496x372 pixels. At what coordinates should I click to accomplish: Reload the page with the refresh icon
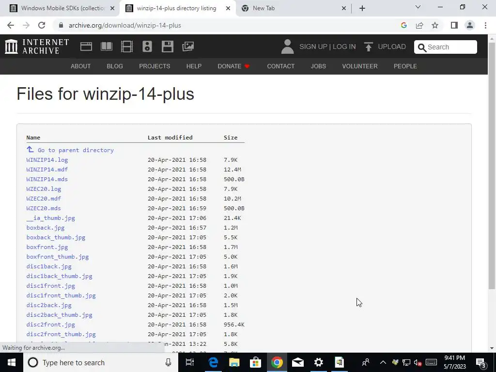point(42,25)
